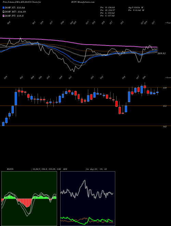This screenshot has width=171, height=226.
Task: Click the 162 lows label
Action: 21,77
